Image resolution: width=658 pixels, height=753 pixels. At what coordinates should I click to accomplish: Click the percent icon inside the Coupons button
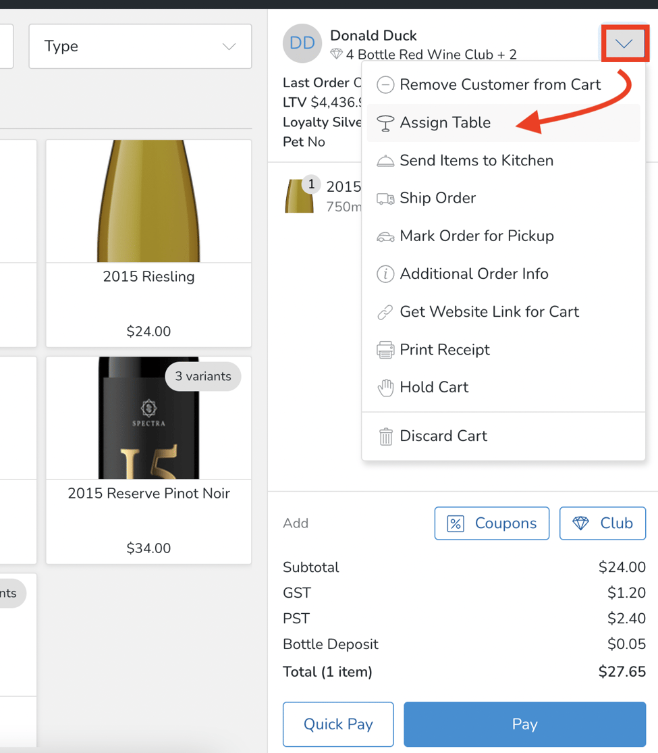[455, 523]
